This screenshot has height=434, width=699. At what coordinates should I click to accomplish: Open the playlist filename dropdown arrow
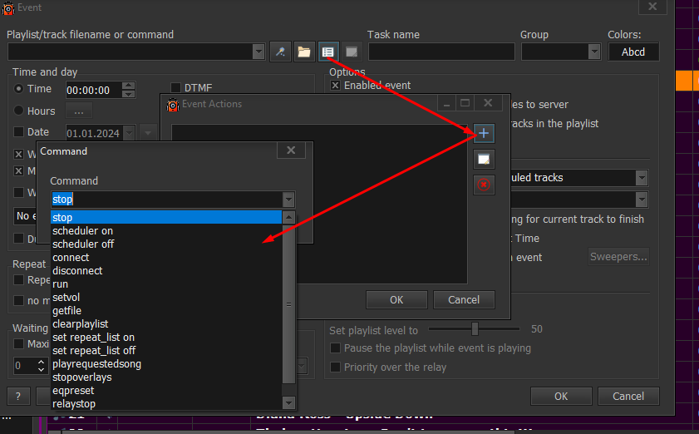coord(258,52)
